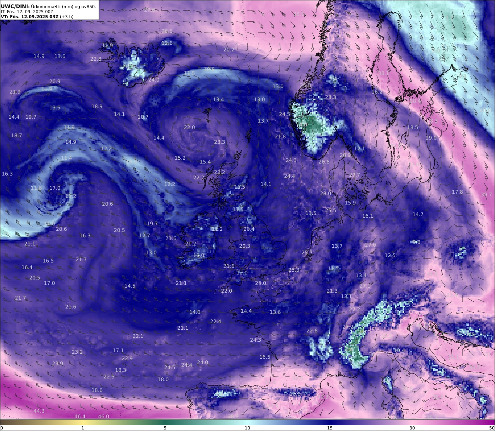
Task: Click the map value '10.7'
Action: pos(143,117)
